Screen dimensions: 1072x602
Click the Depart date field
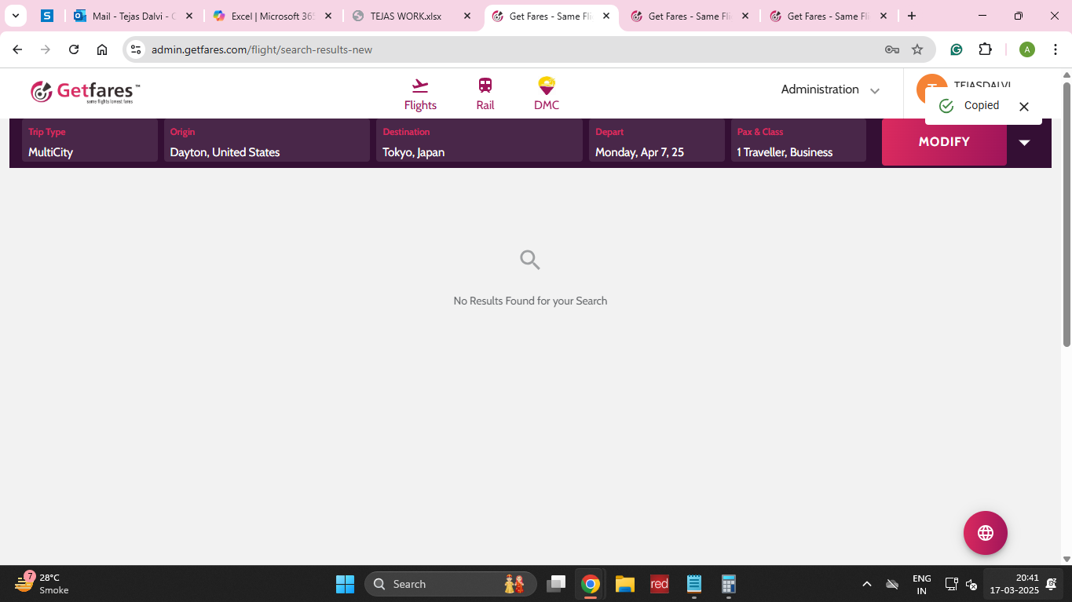(x=656, y=142)
